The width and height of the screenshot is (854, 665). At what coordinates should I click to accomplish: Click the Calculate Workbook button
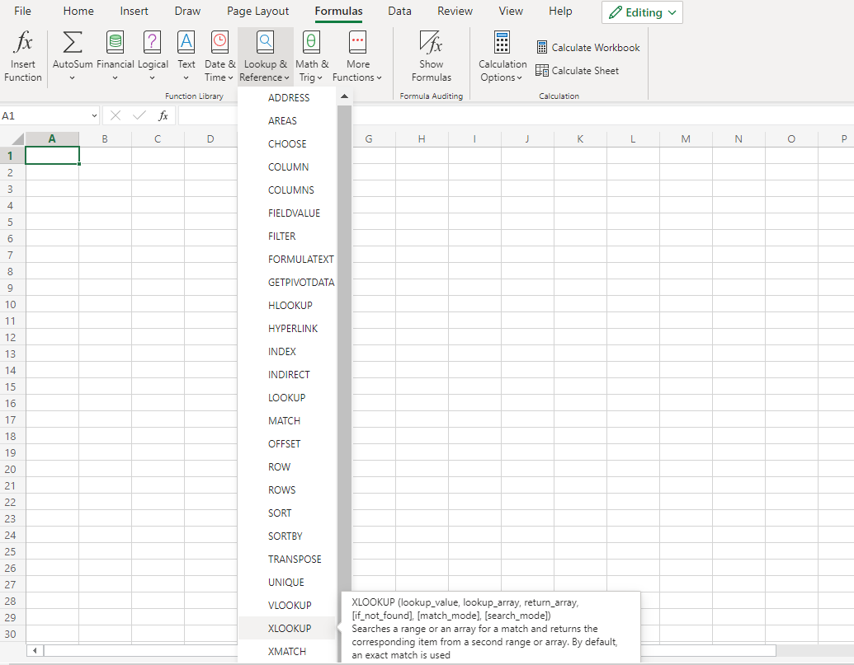pyautogui.click(x=587, y=48)
